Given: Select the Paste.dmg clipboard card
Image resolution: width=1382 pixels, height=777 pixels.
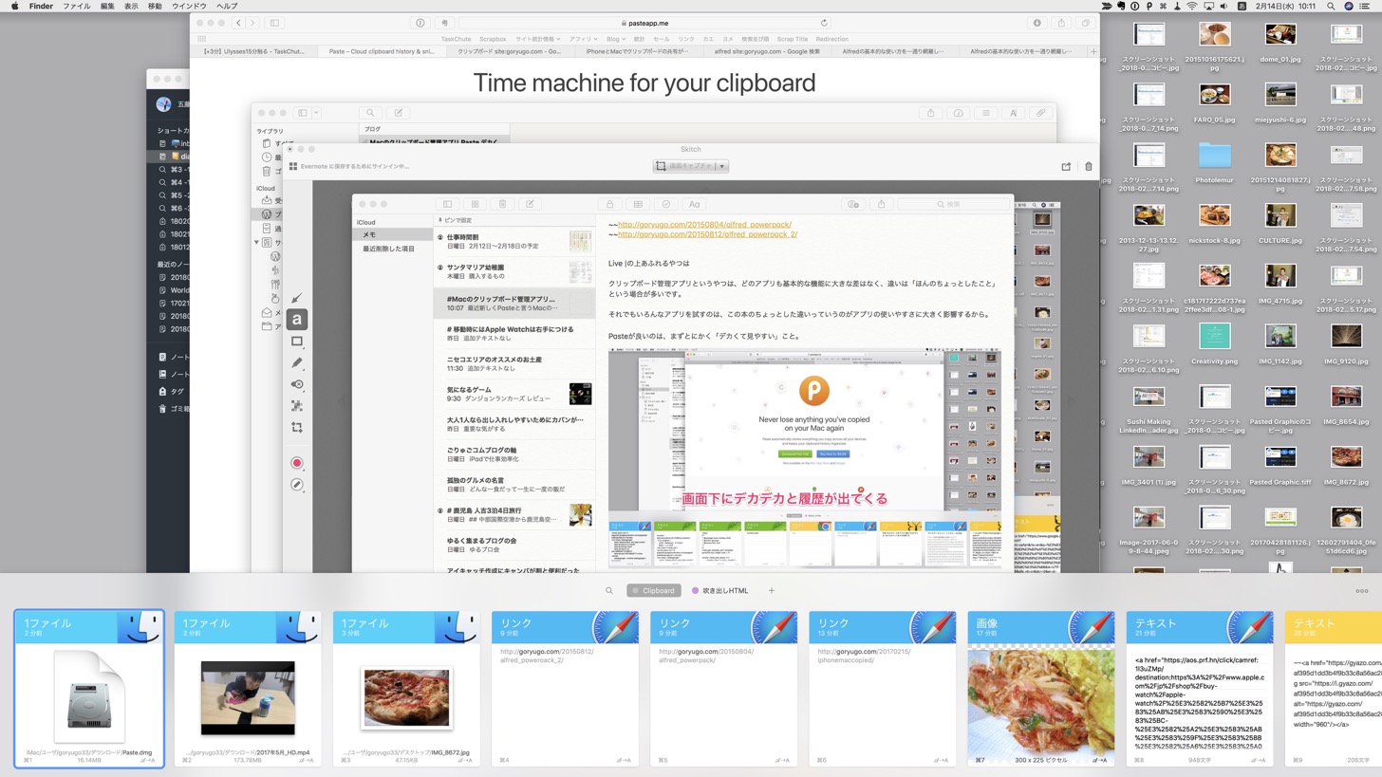Looking at the screenshot, I should click(89, 688).
